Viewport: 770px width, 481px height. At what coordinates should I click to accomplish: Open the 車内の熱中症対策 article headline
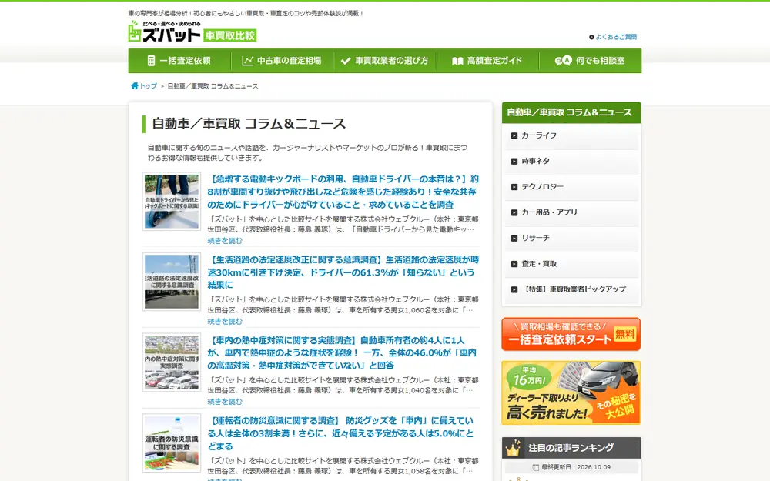pyautogui.click(x=343, y=352)
